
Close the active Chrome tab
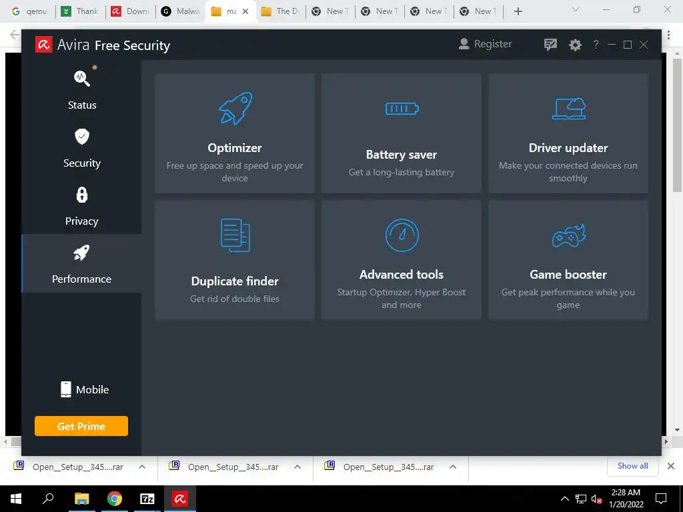[x=245, y=11]
